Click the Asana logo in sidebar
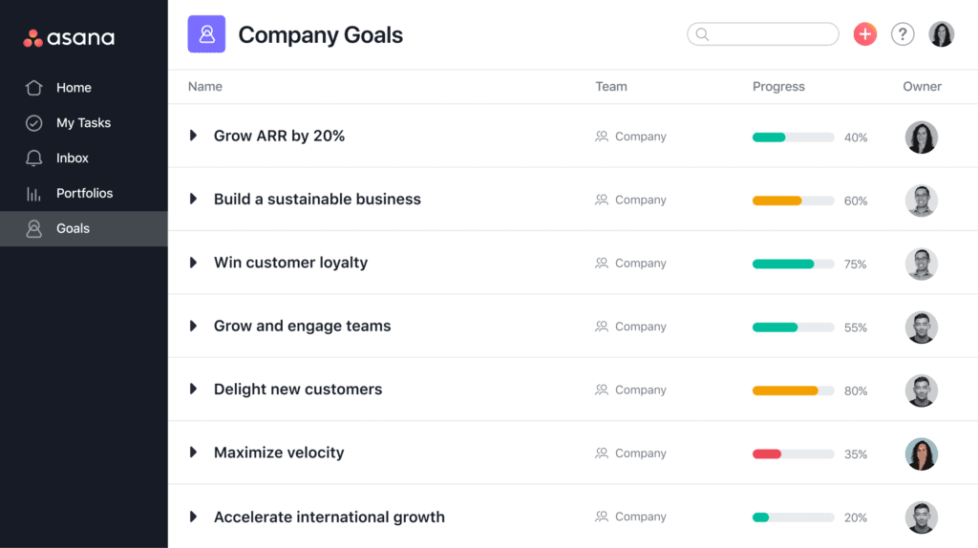This screenshot has height=548, width=978. (69, 38)
